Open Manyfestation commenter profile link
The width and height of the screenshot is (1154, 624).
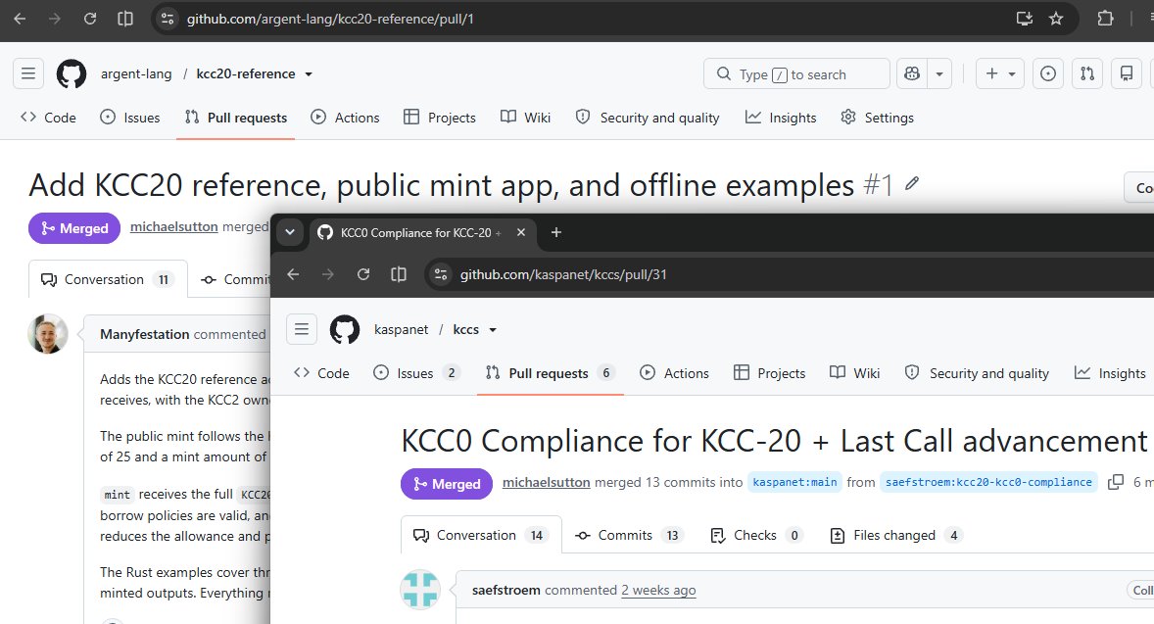click(145, 334)
